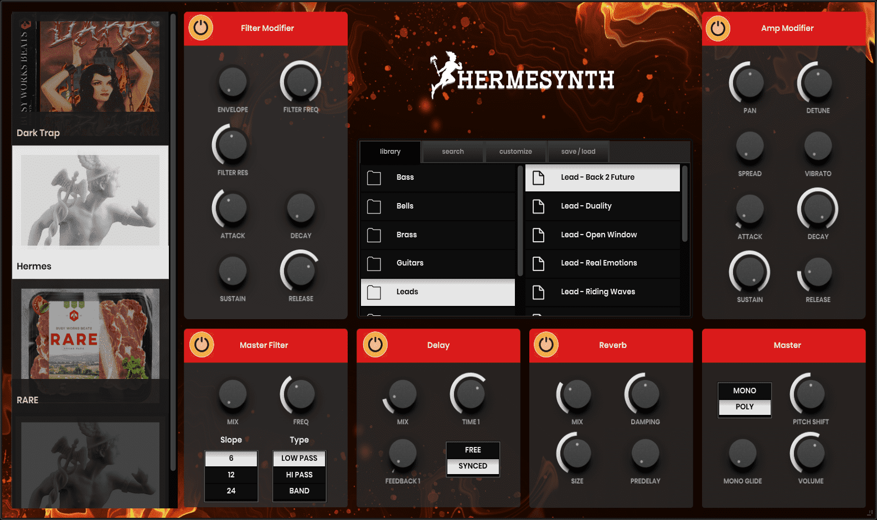Select the RARE expansion thumbnail
The image size is (877, 520).
pos(90,346)
